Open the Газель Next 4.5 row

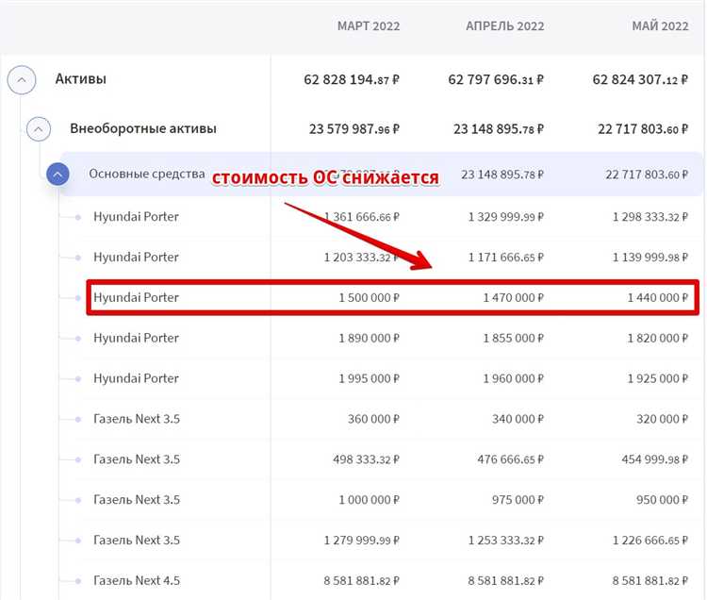point(136,580)
